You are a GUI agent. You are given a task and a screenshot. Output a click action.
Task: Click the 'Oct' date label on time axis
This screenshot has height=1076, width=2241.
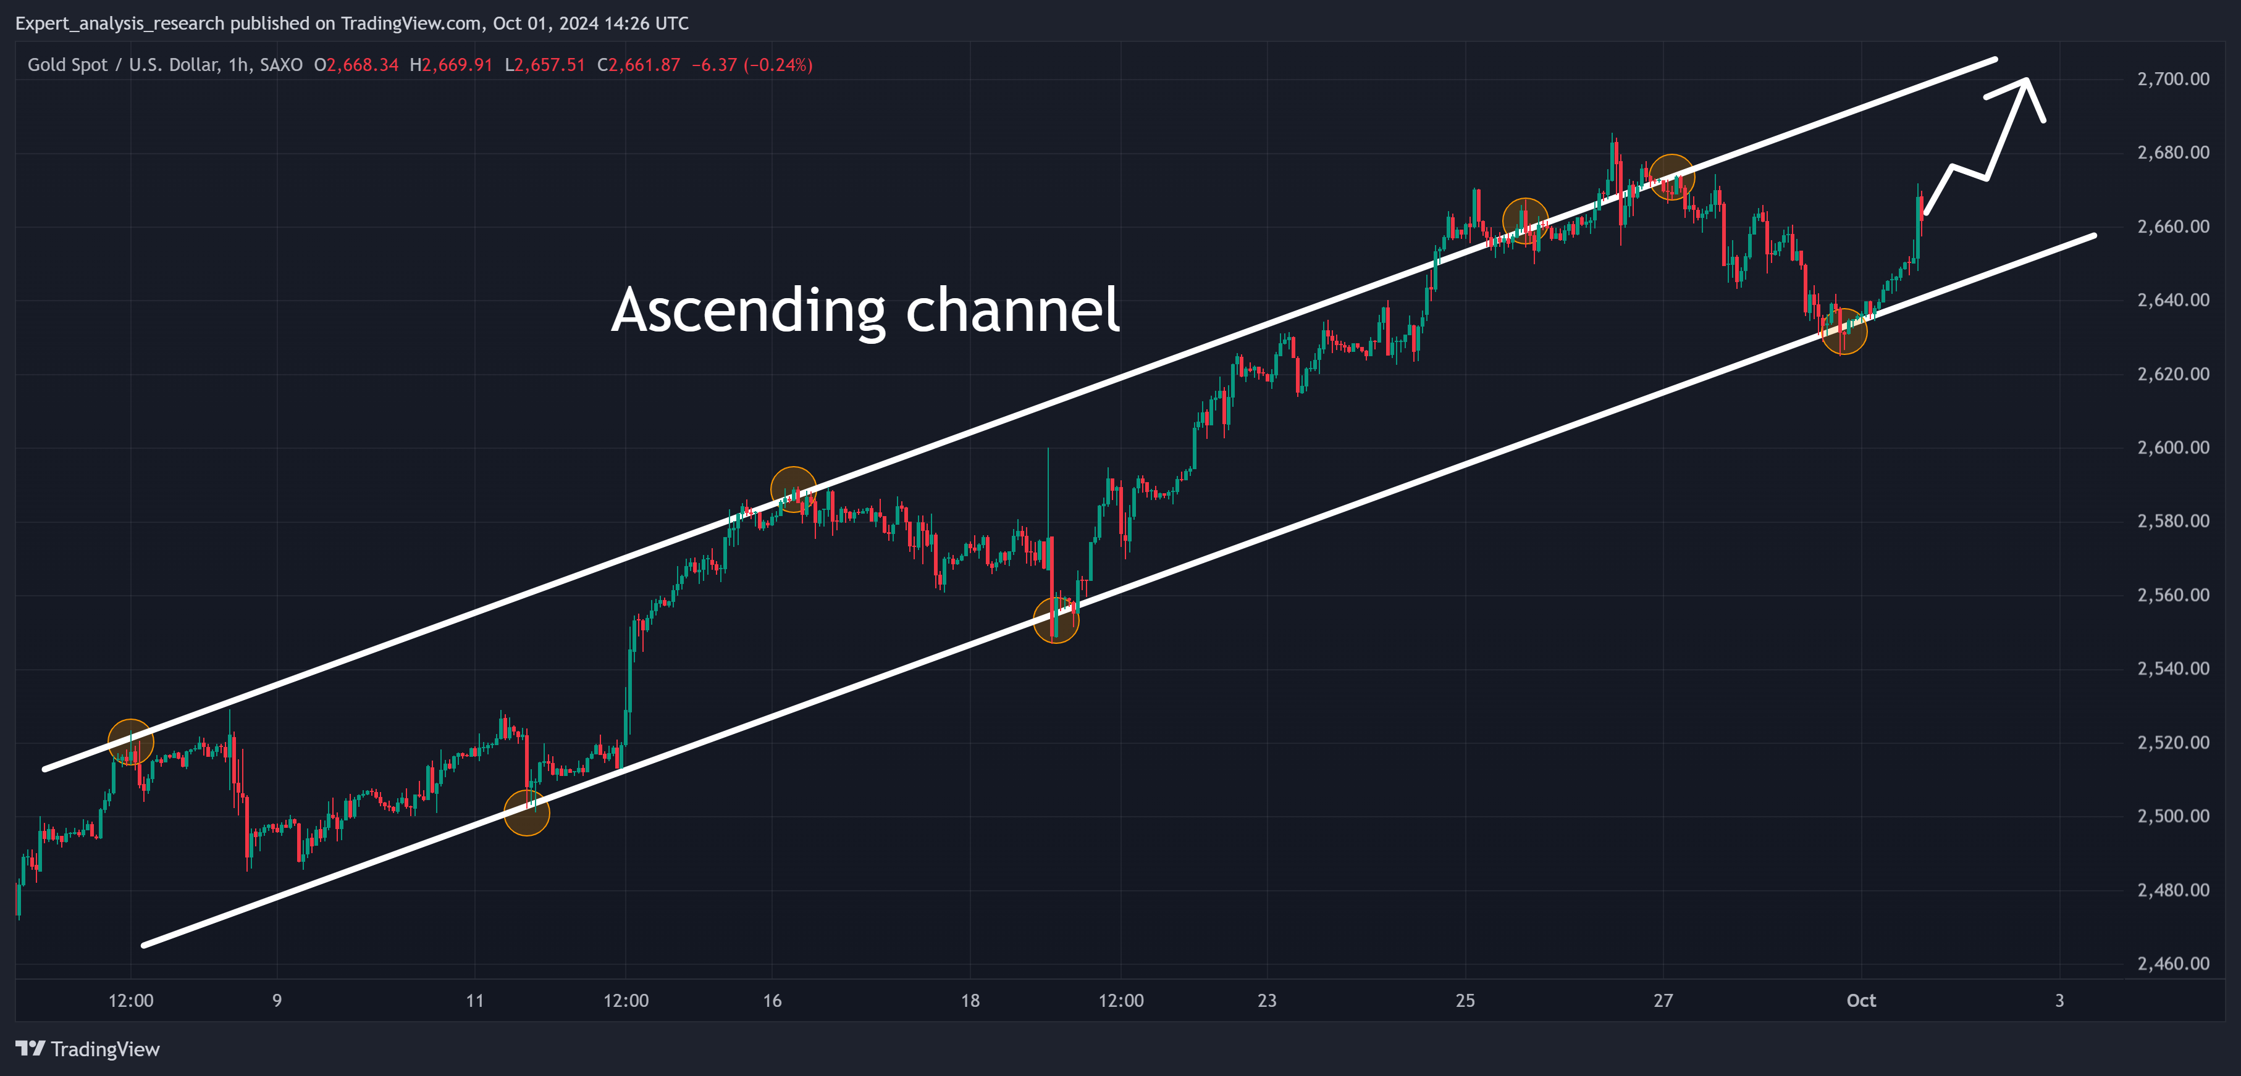coord(1861,1001)
